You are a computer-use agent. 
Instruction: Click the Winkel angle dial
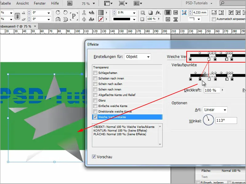tap(208, 120)
